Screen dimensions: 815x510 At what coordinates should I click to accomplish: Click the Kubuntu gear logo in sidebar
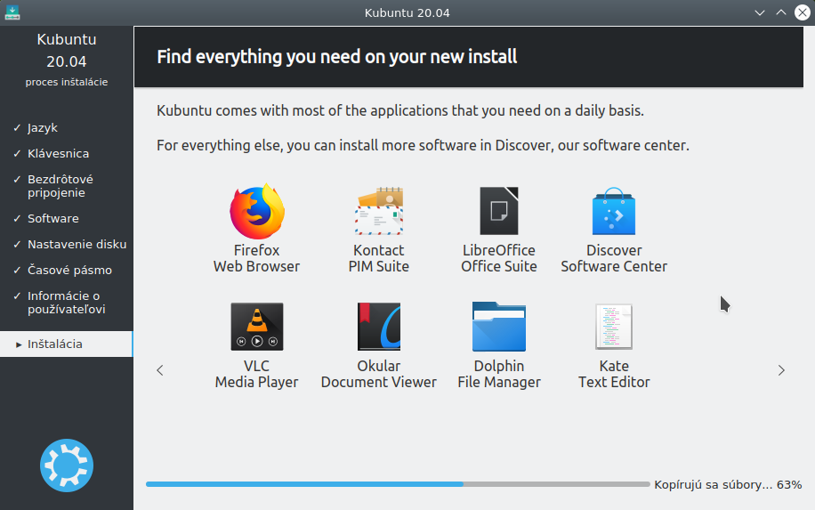coord(67,465)
